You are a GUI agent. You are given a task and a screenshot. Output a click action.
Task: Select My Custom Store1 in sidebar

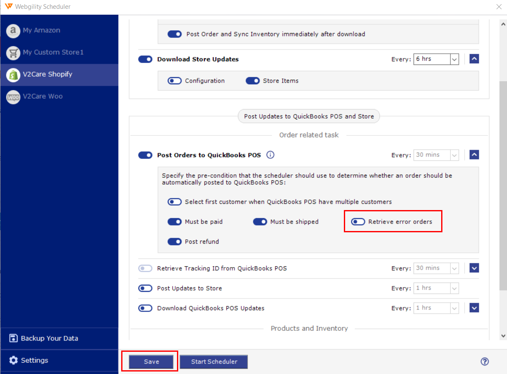[59, 52]
